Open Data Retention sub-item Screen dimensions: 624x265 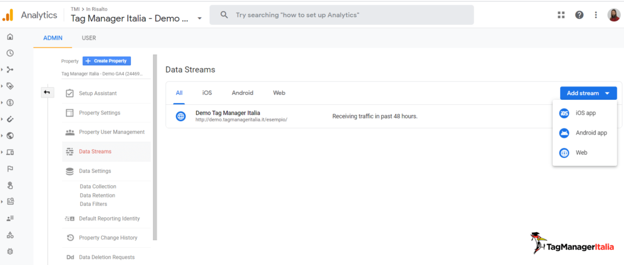point(97,196)
